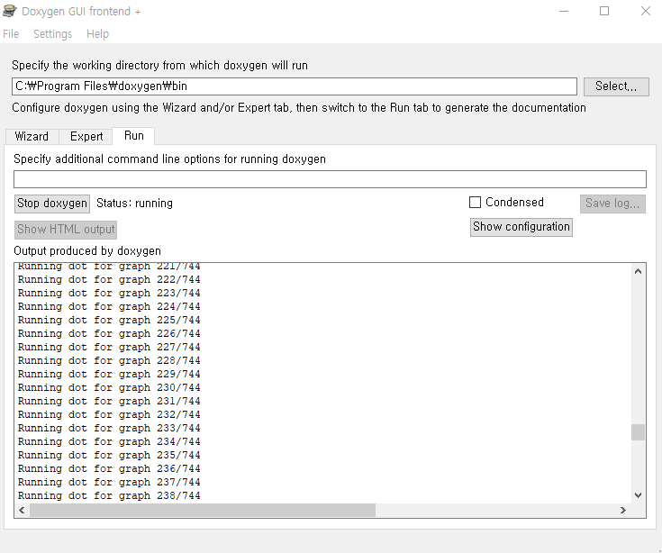Maximize the Doxygen GUI frontend window
Screen dimensions: 662x553
pyautogui.click(x=604, y=11)
